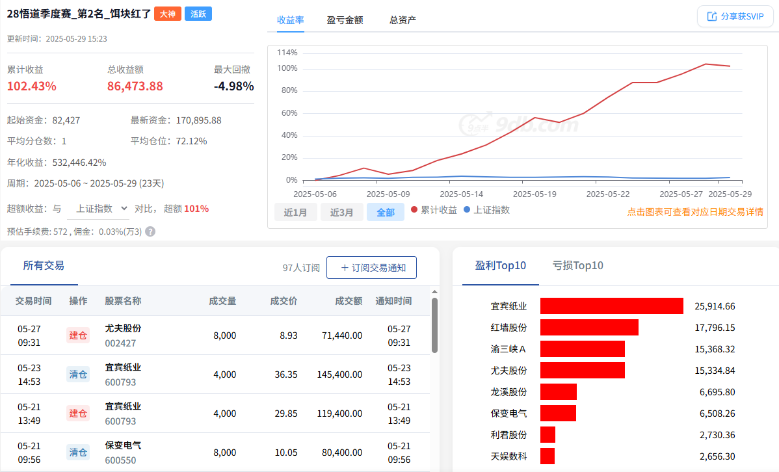
Task: Click the 点击图表可查看对应日期交易详情 hint link
Action: click(695, 212)
